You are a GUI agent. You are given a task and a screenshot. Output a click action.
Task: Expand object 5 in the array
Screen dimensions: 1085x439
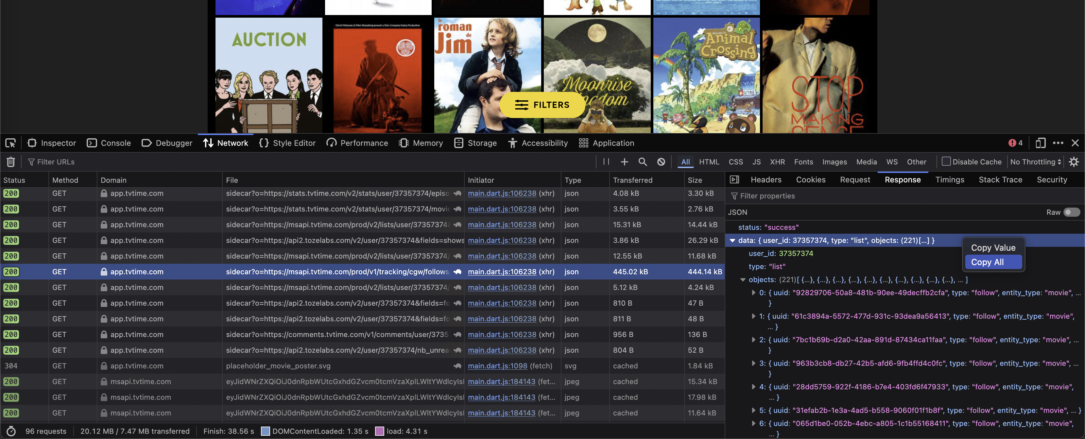753,410
